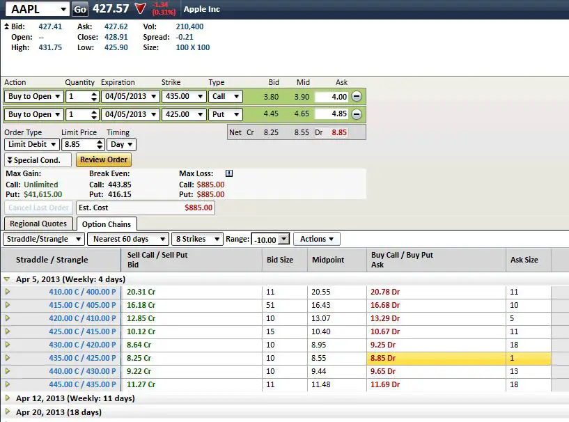Screen dimensions: 569x422
Task: Click the 410.00 C / 400.00 P link
Action: point(82,292)
